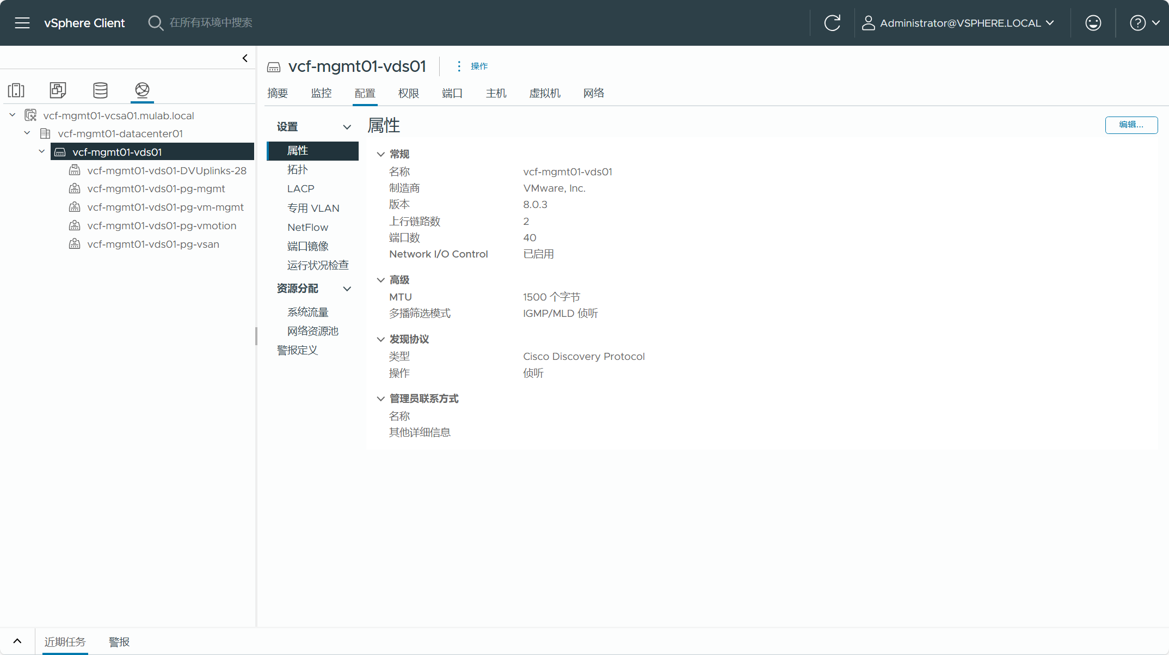Collapse the 发现协议 properties group
The height and width of the screenshot is (655, 1169).
pyautogui.click(x=380, y=339)
